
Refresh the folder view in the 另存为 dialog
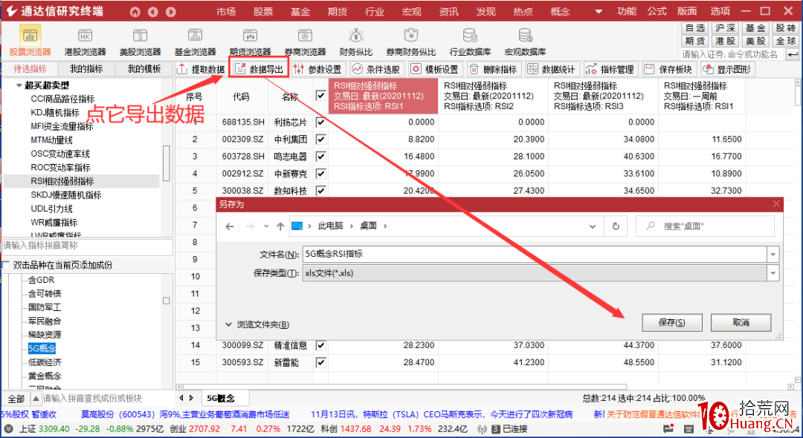click(x=616, y=226)
